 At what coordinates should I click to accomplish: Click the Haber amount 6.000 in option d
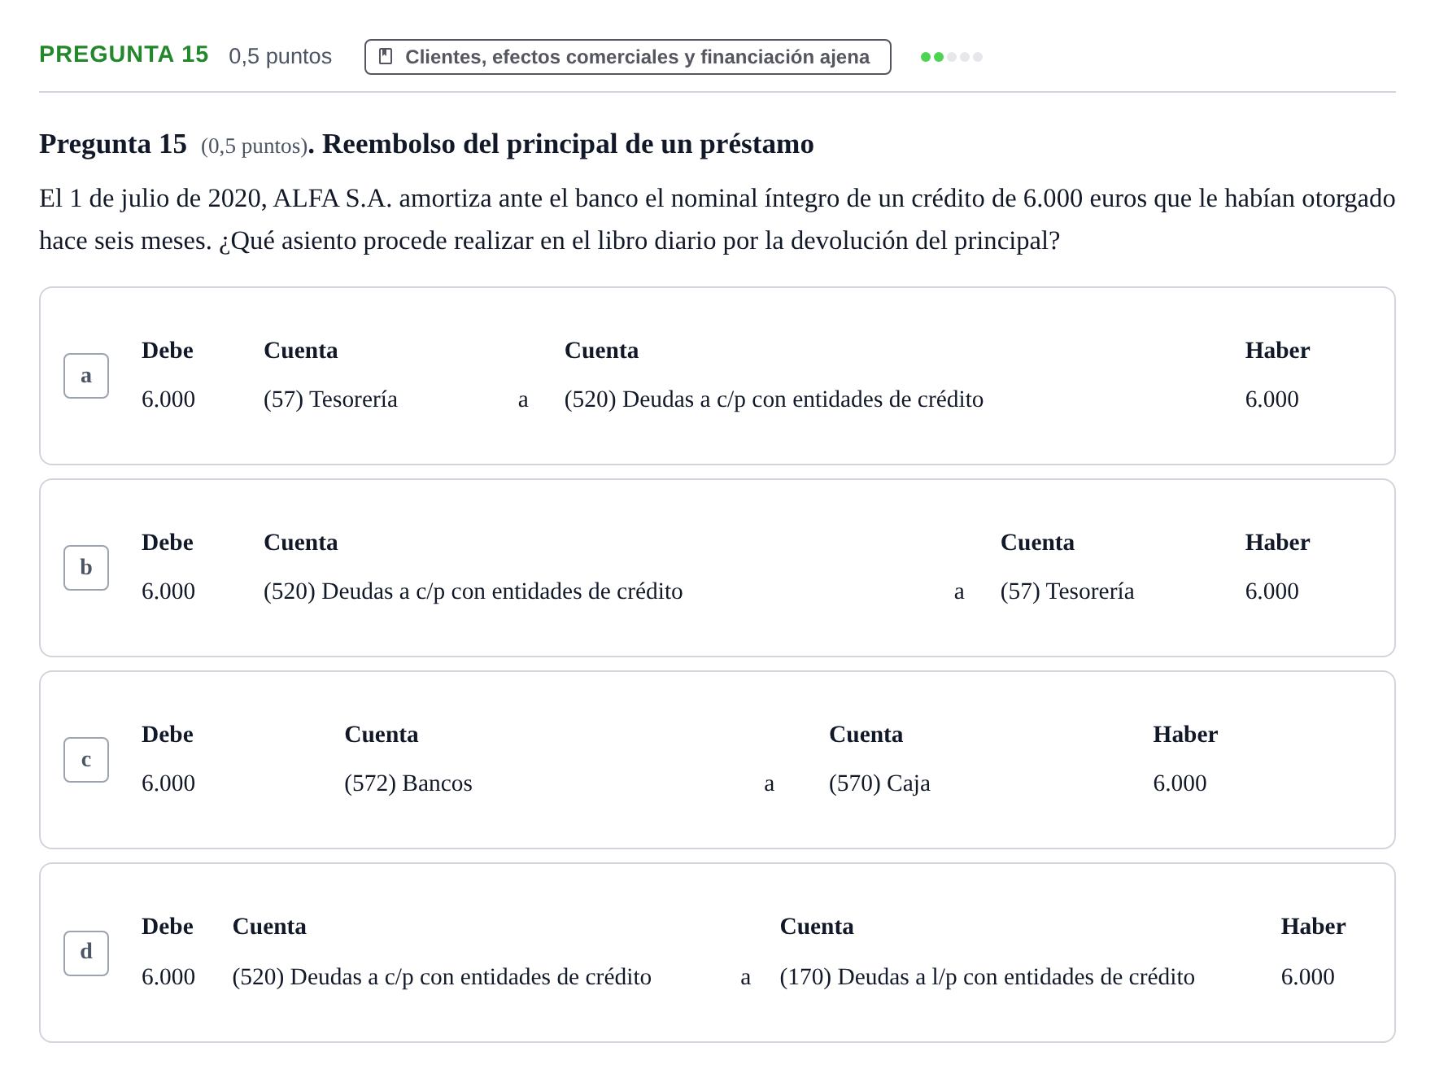(1307, 977)
